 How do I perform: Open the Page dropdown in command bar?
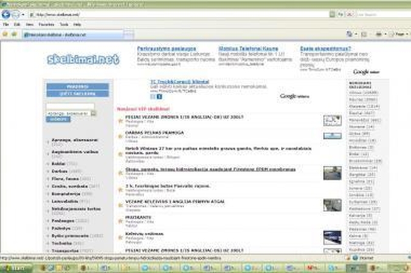coord(401,35)
